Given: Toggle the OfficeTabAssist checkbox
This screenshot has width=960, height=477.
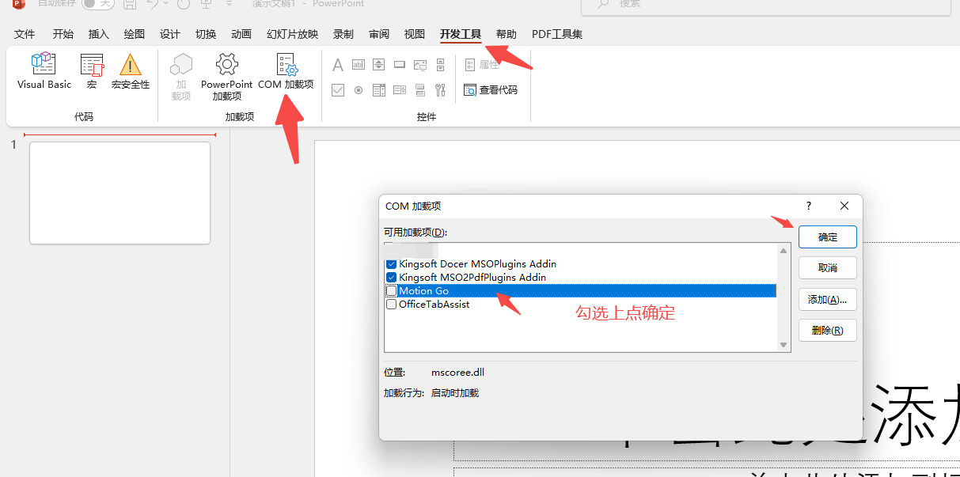Looking at the screenshot, I should click(391, 305).
